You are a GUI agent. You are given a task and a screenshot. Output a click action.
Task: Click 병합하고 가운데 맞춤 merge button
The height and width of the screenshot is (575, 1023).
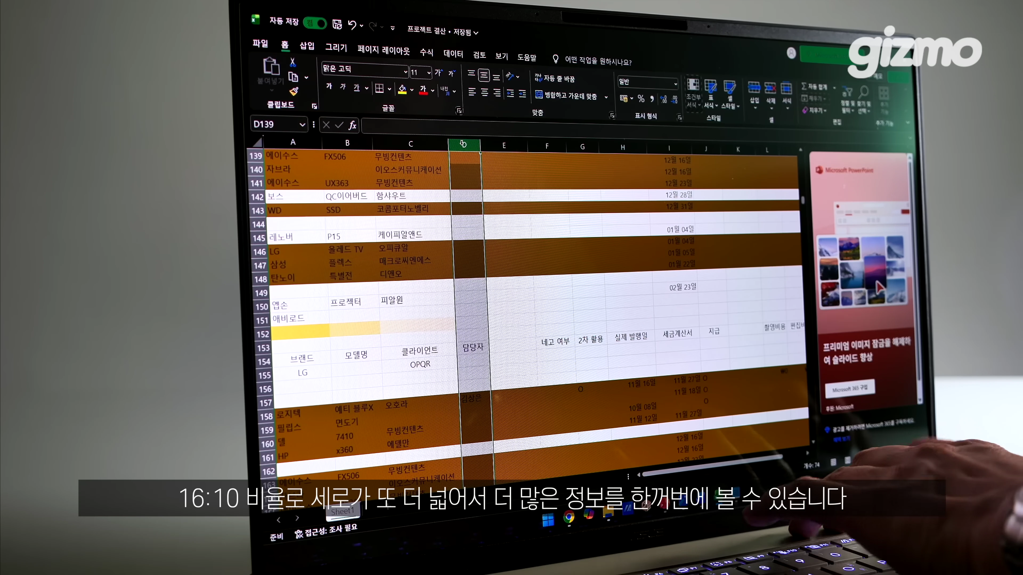click(566, 95)
